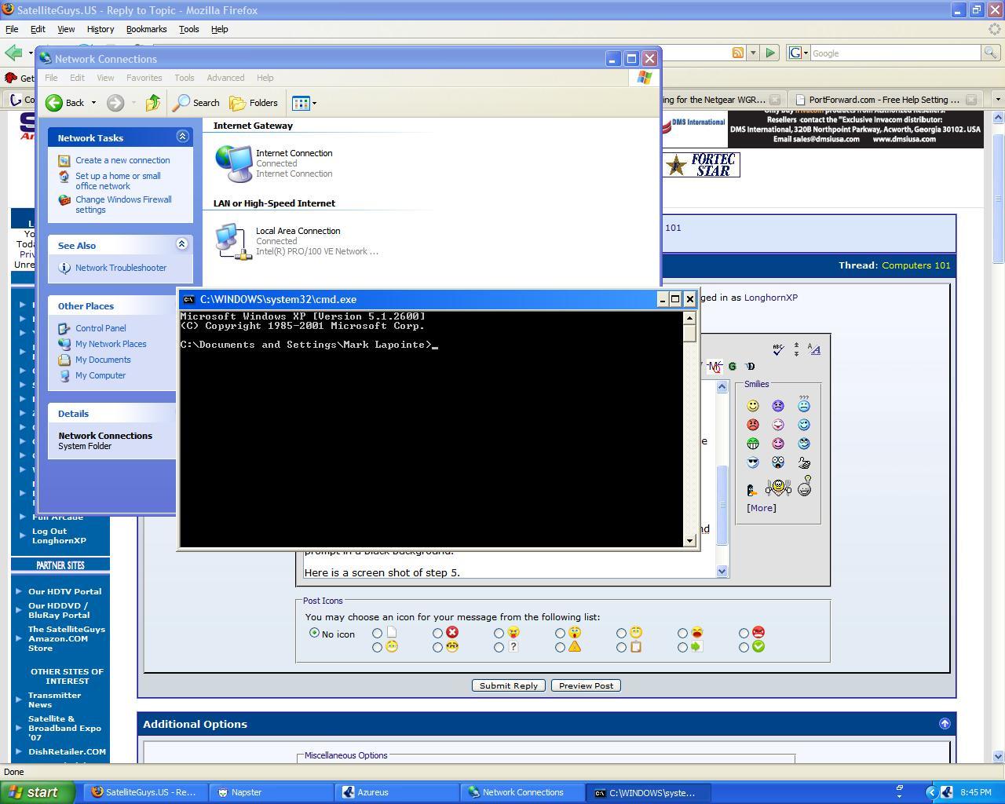This screenshot has width=1005, height=804.
Task: Select the clipboard post icon radio
Action: point(622,648)
